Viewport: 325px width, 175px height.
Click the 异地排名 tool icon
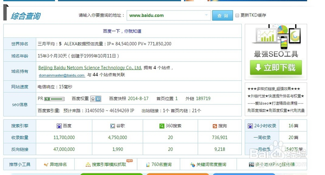(46, 164)
